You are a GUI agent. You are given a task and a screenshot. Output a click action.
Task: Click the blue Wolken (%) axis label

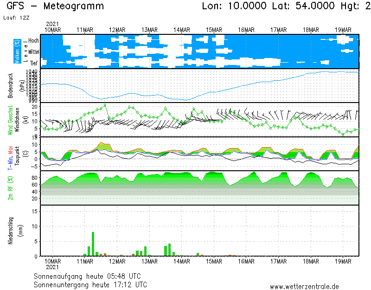click(17, 51)
